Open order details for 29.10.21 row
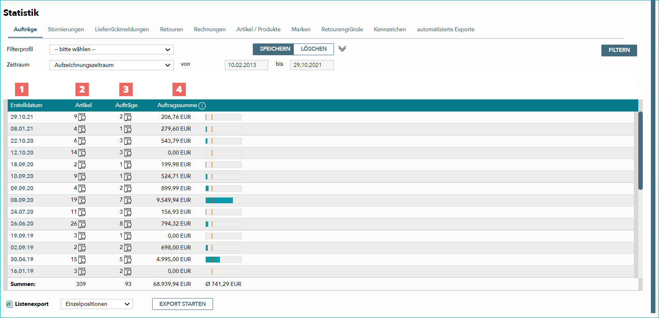 point(128,117)
